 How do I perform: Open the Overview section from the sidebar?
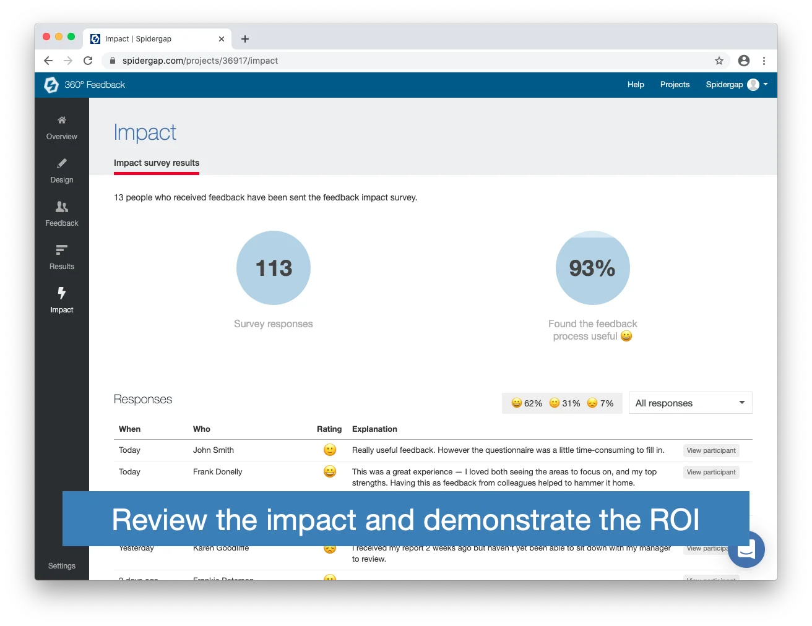[61, 127]
